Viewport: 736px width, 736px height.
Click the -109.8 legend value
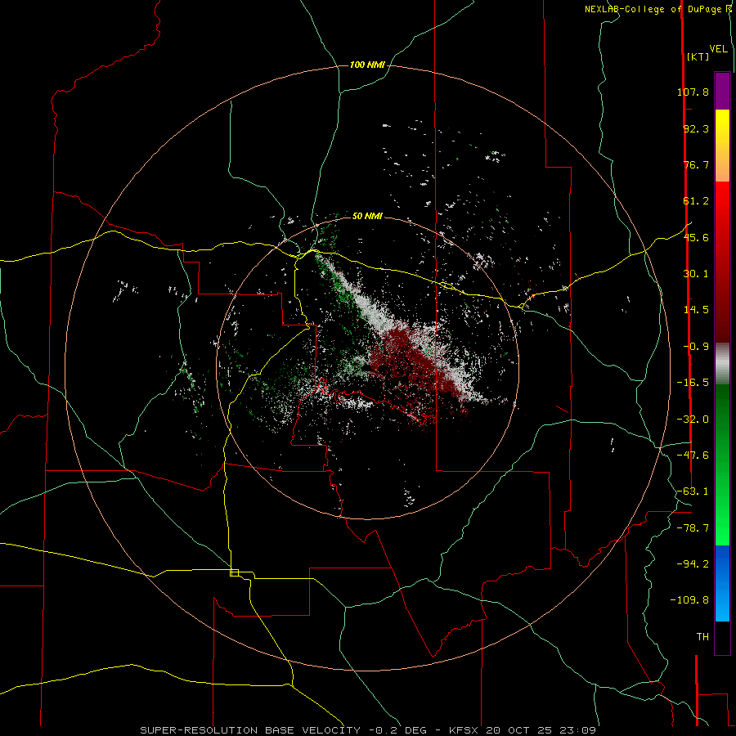click(x=689, y=600)
